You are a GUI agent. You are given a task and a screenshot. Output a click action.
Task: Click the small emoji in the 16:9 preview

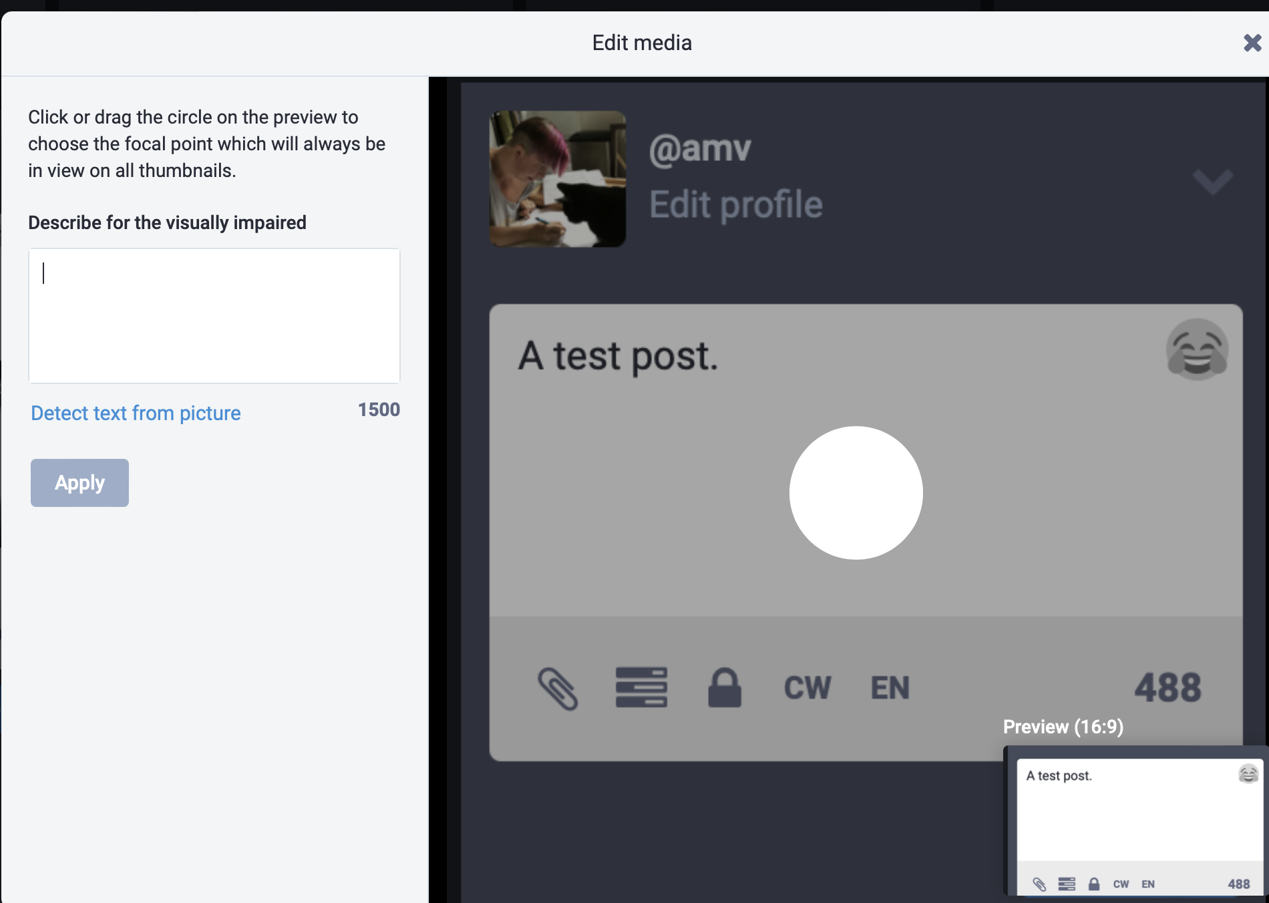1248,774
